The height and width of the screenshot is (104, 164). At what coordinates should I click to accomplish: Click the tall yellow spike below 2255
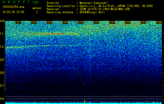pyautogui.click(x=85, y=102)
